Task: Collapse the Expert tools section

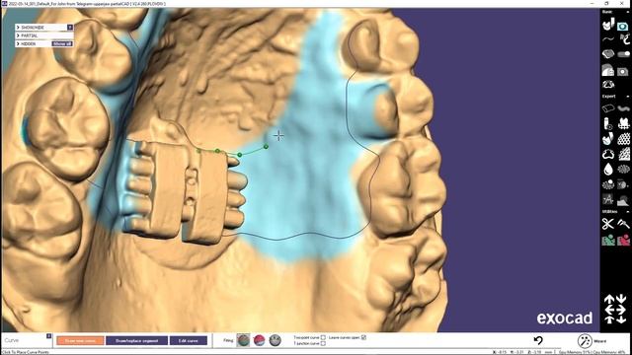Action: (x=628, y=97)
